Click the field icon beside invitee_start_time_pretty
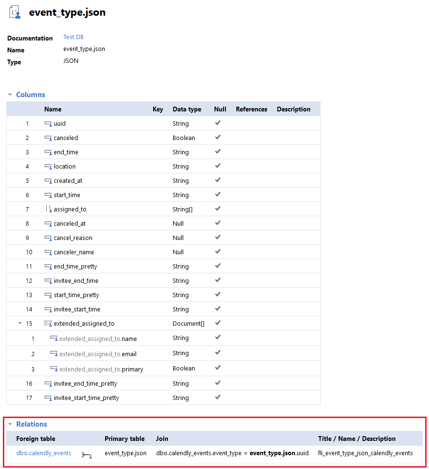This screenshot has height=469, width=429. tap(48, 398)
